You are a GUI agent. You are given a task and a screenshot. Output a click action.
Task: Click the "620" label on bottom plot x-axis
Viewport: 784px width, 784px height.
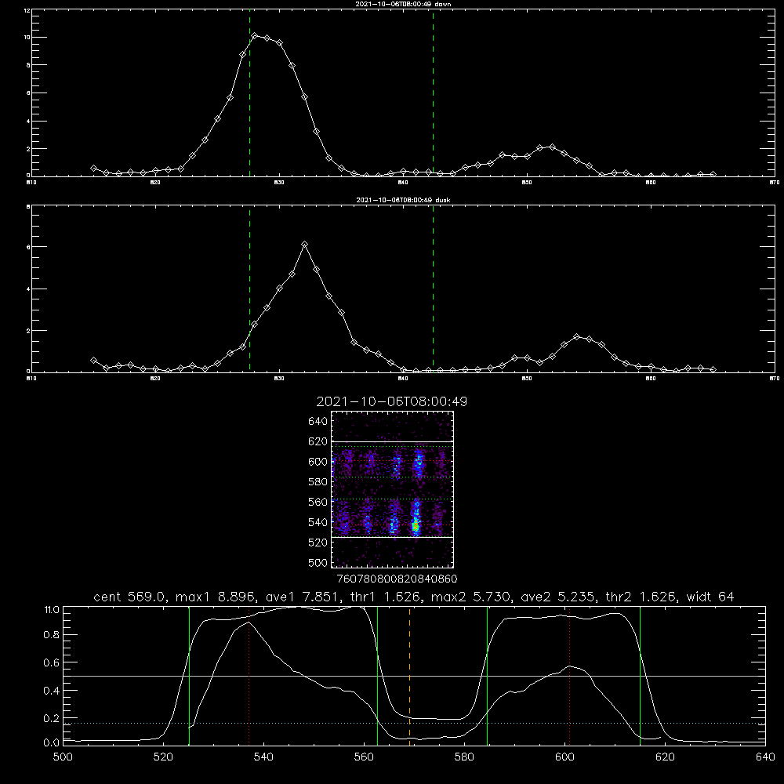(665, 757)
